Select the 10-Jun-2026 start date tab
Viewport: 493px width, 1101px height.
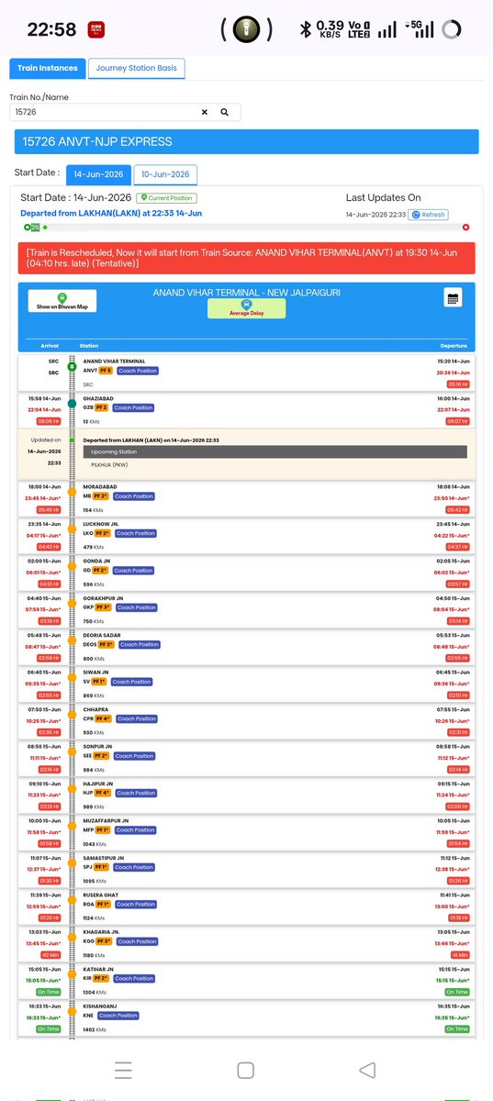click(x=165, y=174)
